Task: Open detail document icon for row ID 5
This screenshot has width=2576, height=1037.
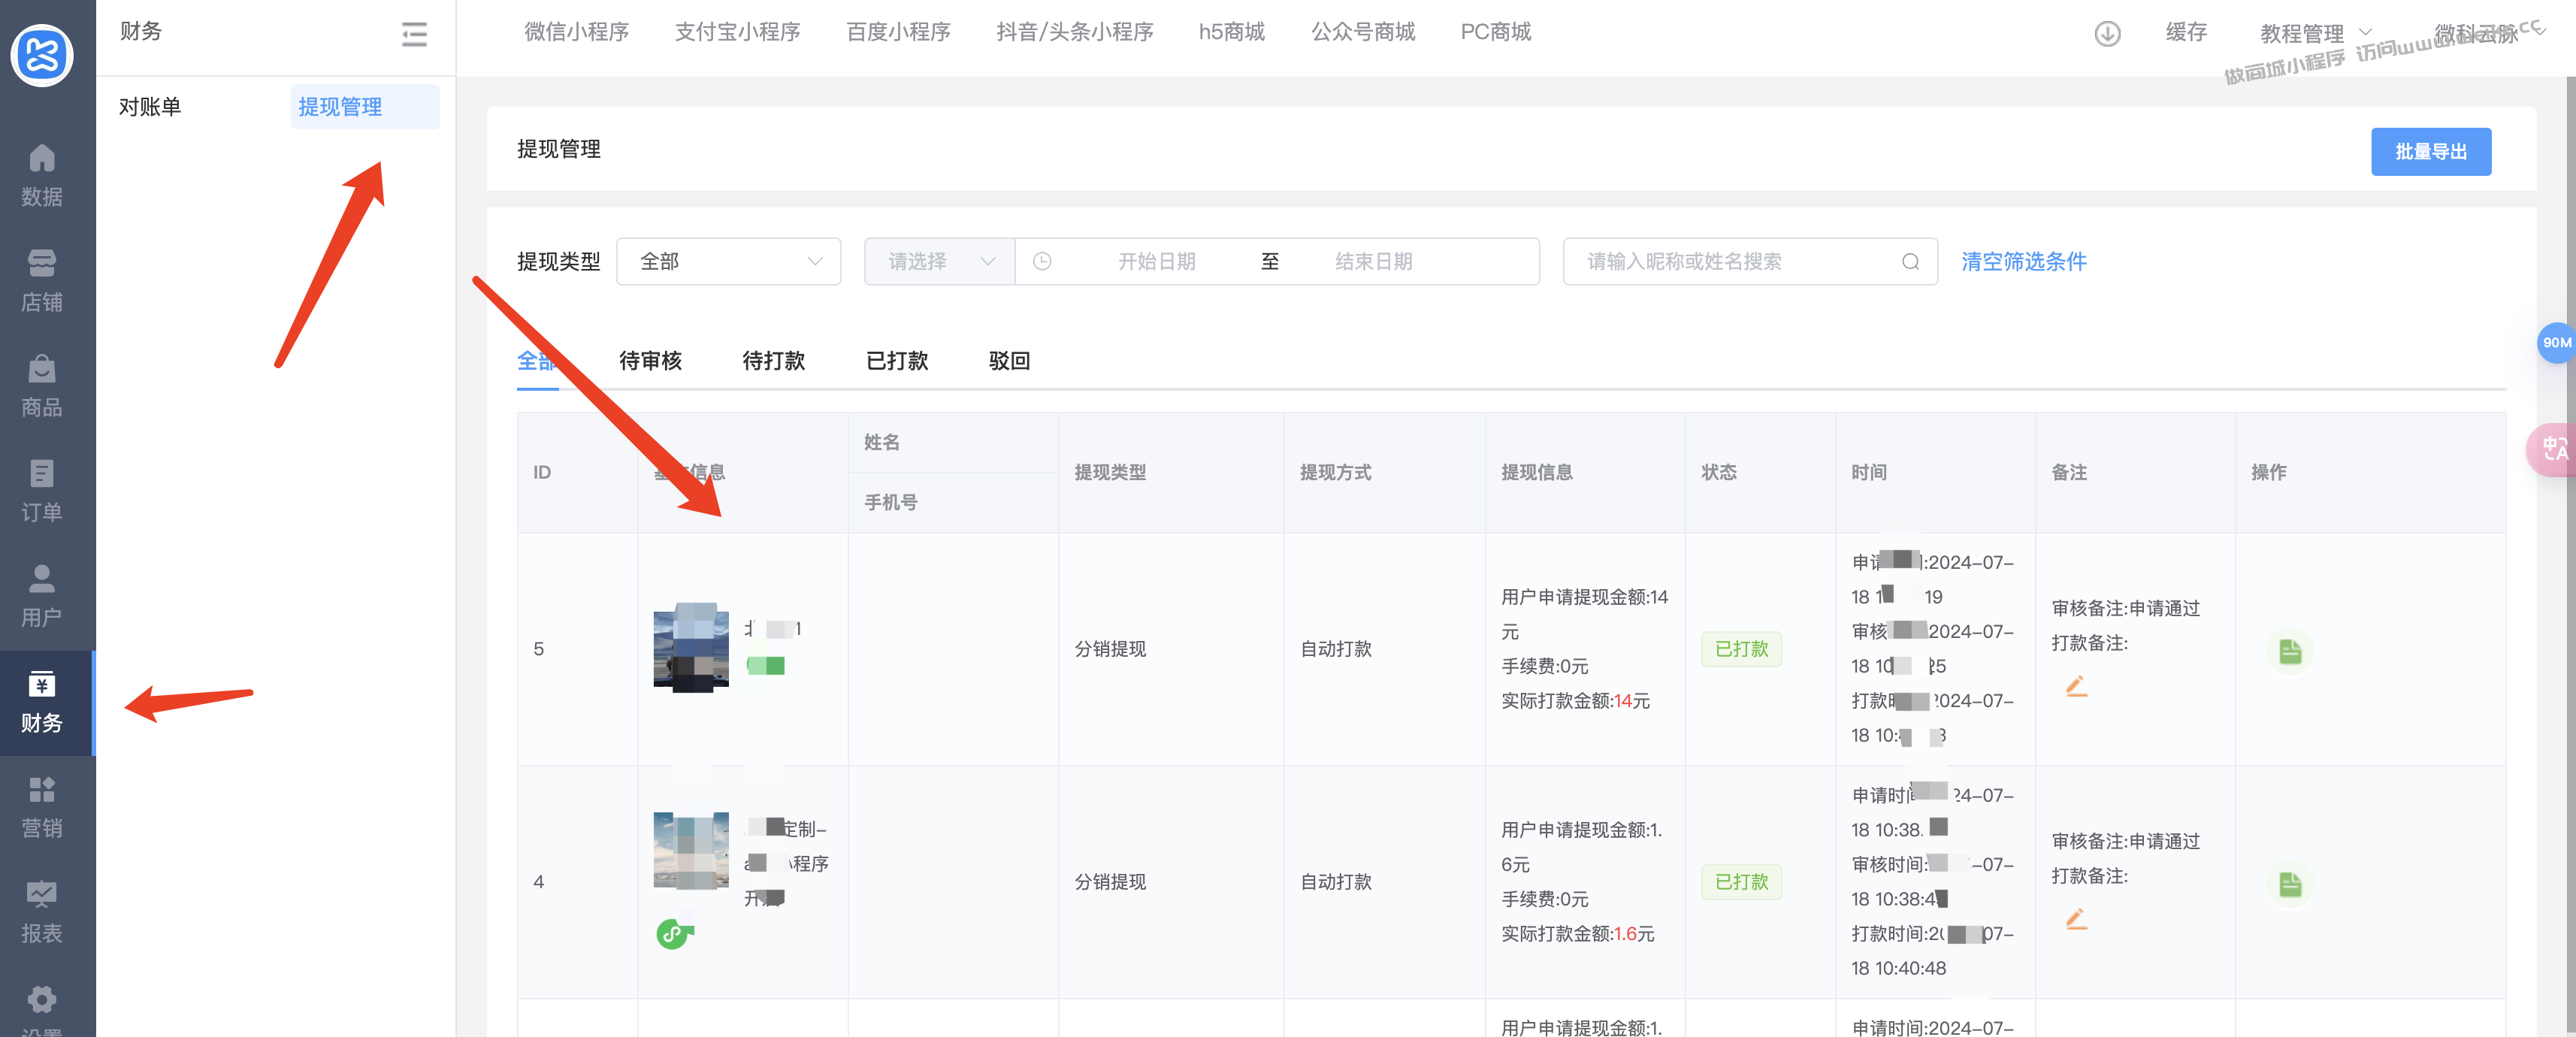Action: 2290,651
